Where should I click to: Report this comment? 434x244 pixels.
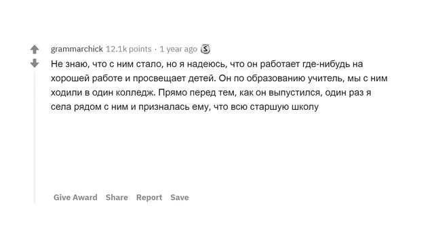point(149,197)
